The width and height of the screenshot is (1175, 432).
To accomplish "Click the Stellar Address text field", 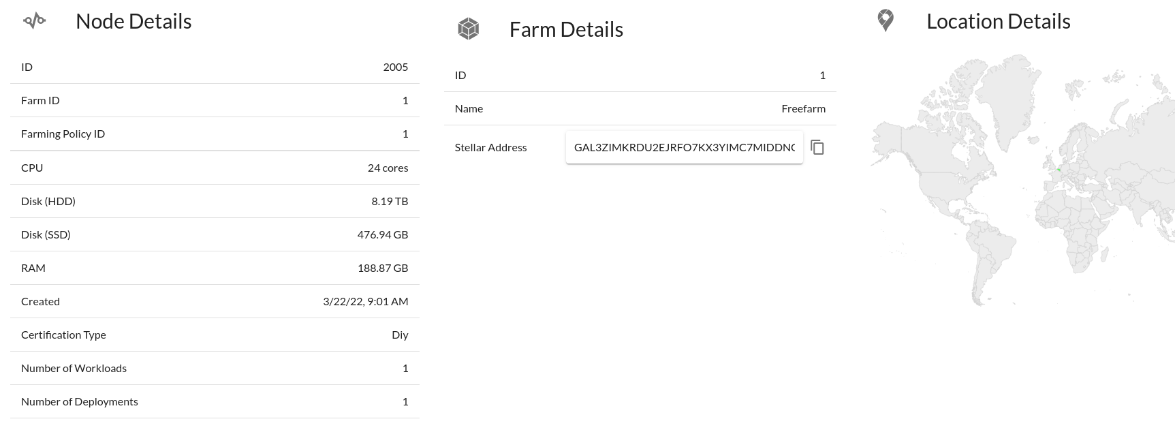I will pos(684,147).
